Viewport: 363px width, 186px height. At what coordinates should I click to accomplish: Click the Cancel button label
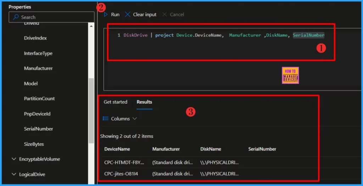tap(177, 15)
